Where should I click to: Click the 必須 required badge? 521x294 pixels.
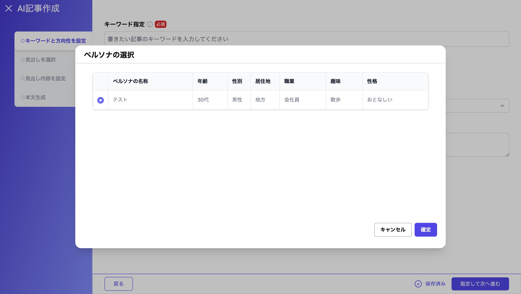tap(161, 24)
